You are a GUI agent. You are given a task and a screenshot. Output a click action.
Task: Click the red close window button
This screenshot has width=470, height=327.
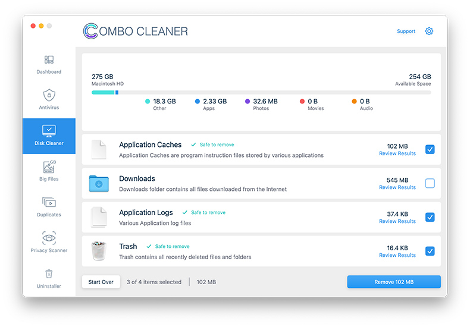click(33, 26)
